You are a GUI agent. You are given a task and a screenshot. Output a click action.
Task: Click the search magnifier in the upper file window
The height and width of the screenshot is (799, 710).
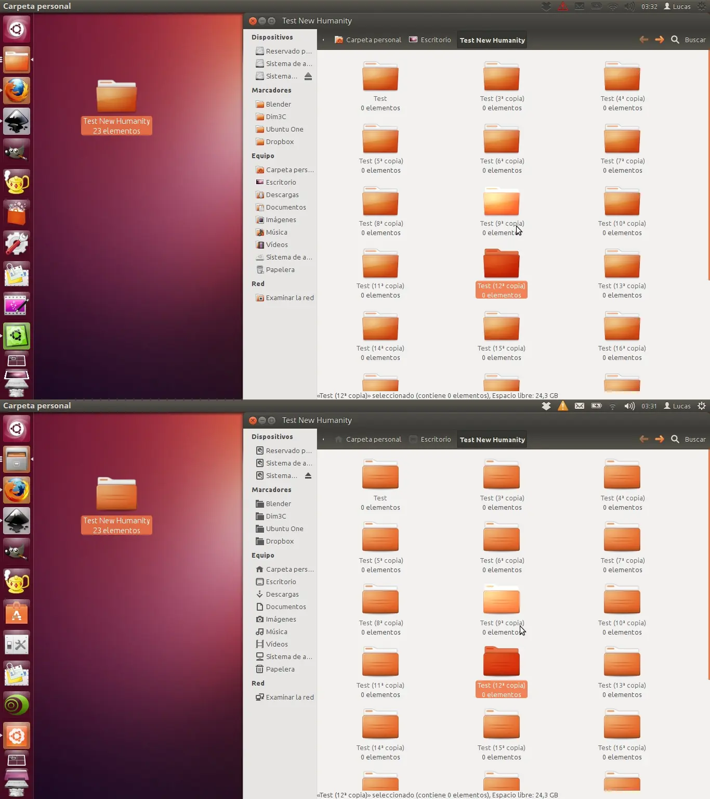pyautogui.click(x=675, y=40)
